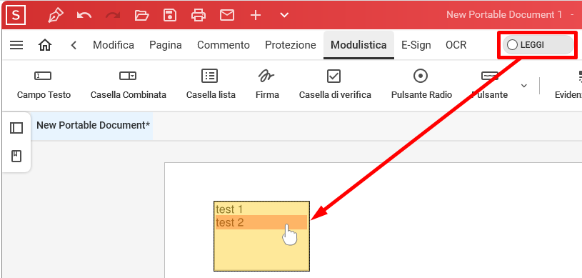Select the Modulistica tab
582x278 pixels.
pyautogui.click(x=358, y=45)
